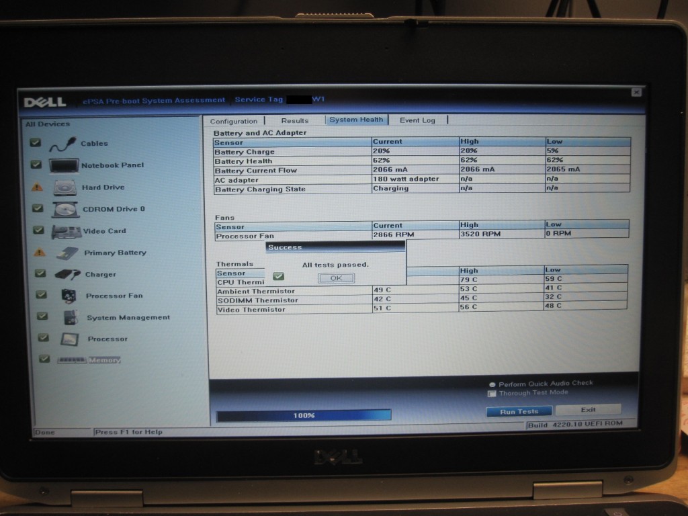Click green check next to Notebook Panel
The image size is (688, 516).
point(36,165)
